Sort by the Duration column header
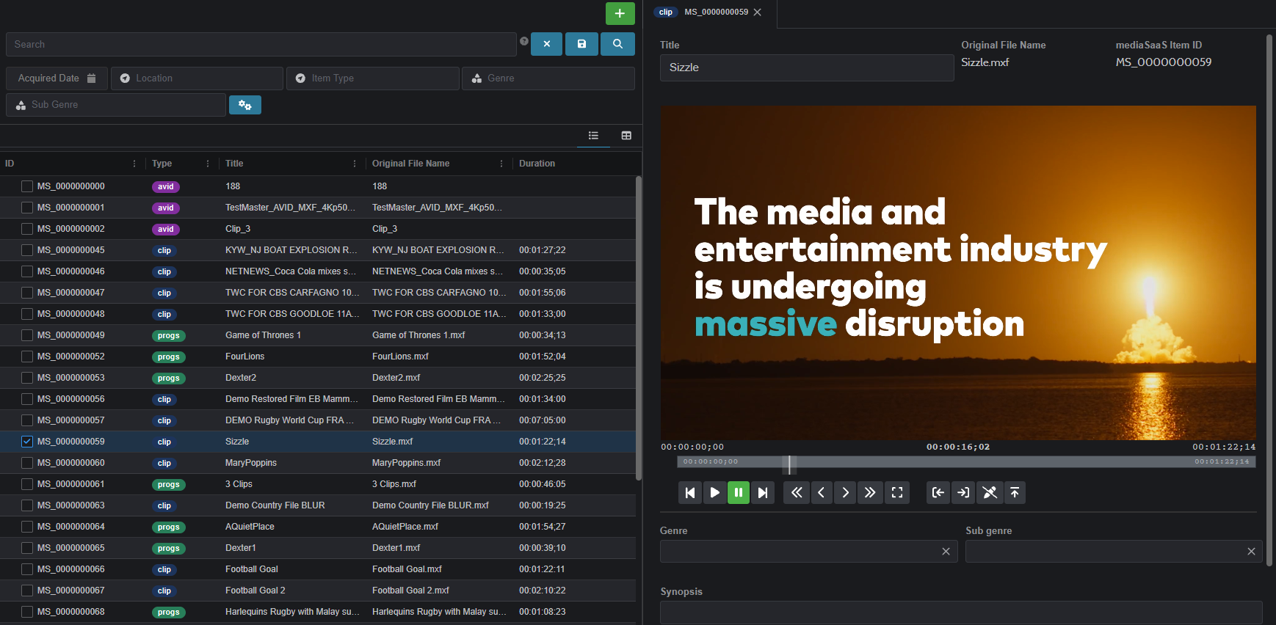This screenshot has height=625, width=1276. (x=537, y=164)
